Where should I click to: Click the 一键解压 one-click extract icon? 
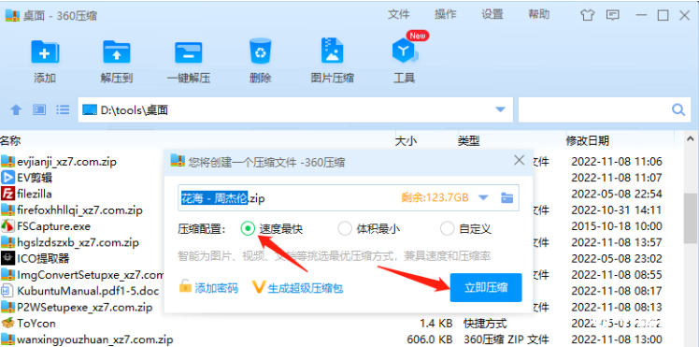188,52
